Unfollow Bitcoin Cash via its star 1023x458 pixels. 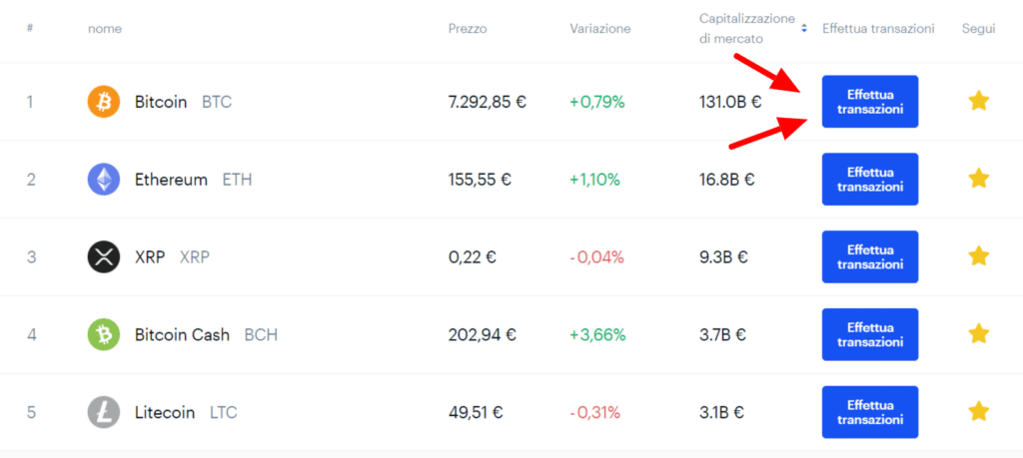pos(979,333)
